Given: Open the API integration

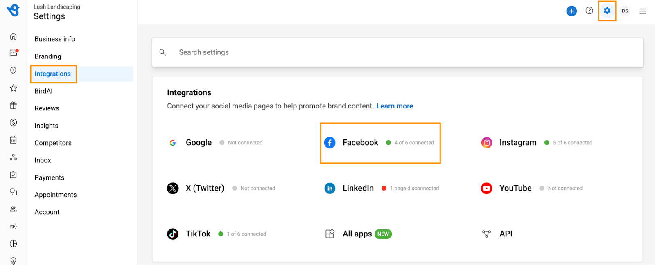Looking at the screenshot, I should [497, 234].
